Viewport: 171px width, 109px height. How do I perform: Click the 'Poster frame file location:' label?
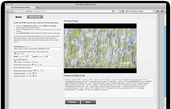point(22,67)
